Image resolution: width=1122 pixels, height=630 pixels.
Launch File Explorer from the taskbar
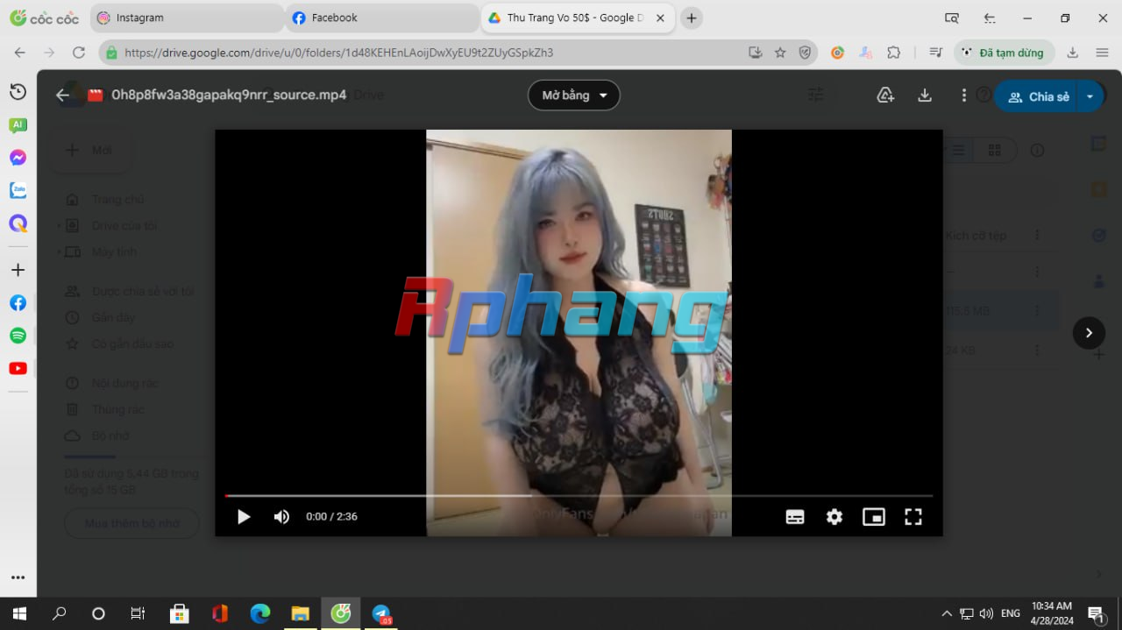pos(301,613)
